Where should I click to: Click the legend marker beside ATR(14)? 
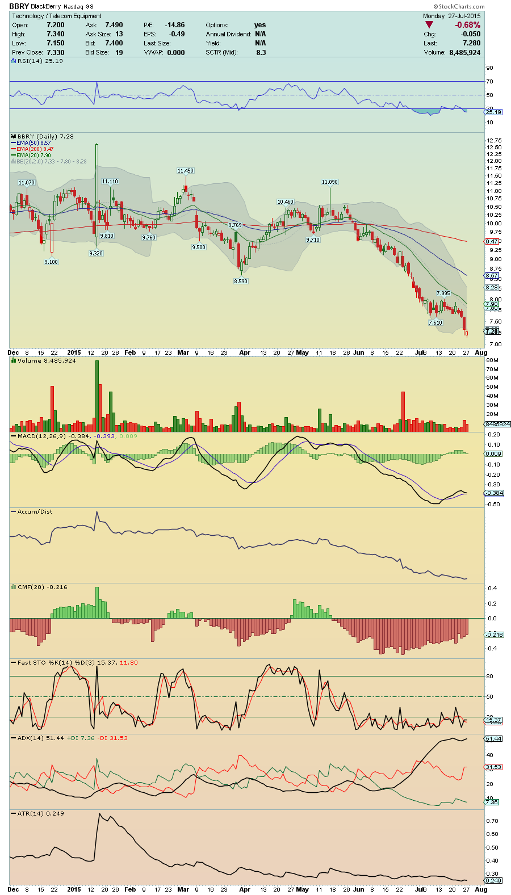(14, 813)
